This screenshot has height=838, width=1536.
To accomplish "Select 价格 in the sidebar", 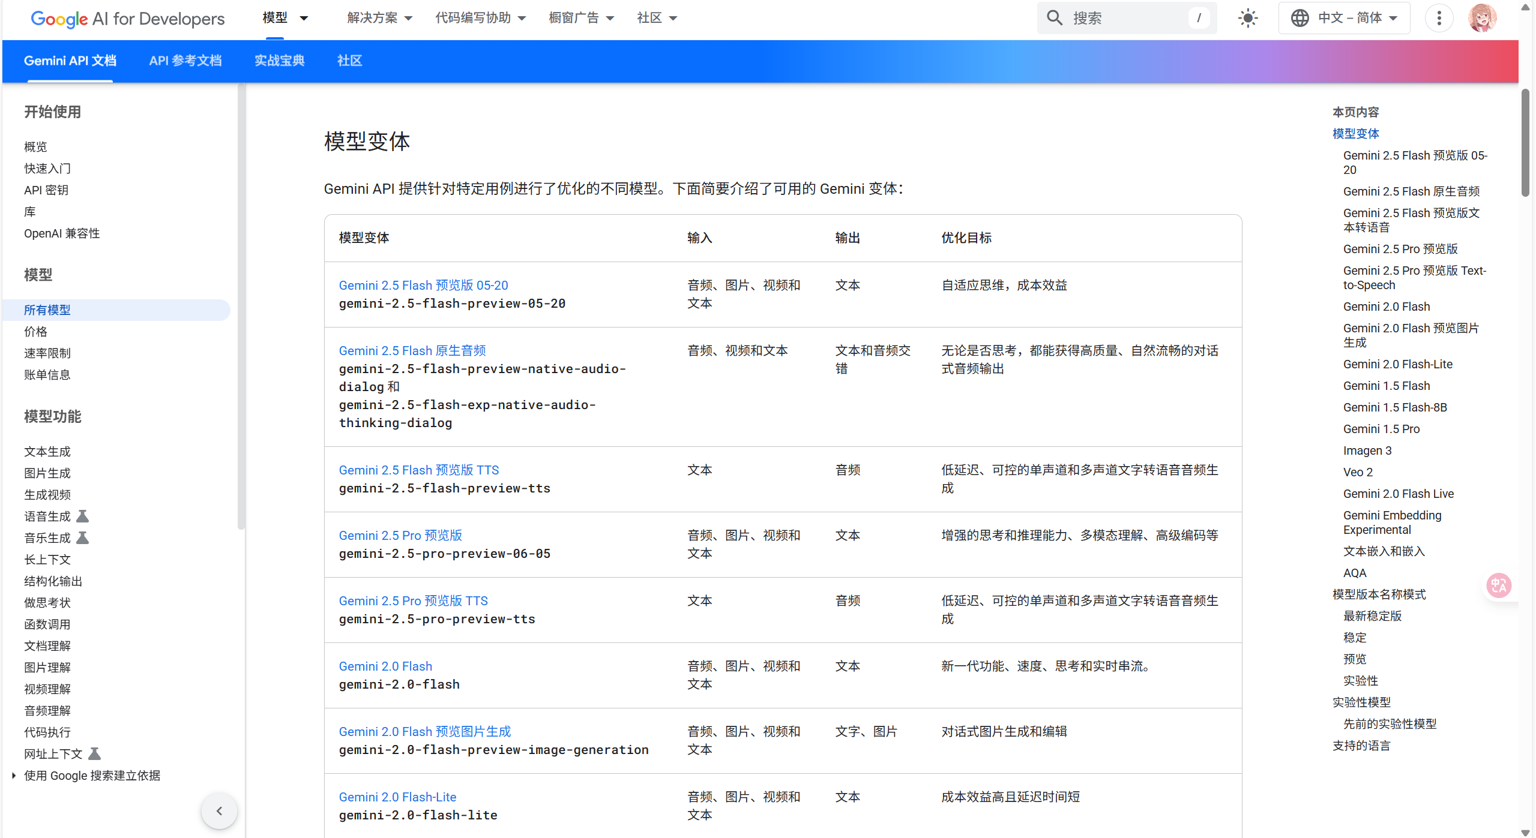I will pyautogui.click(x=36, y=331).
